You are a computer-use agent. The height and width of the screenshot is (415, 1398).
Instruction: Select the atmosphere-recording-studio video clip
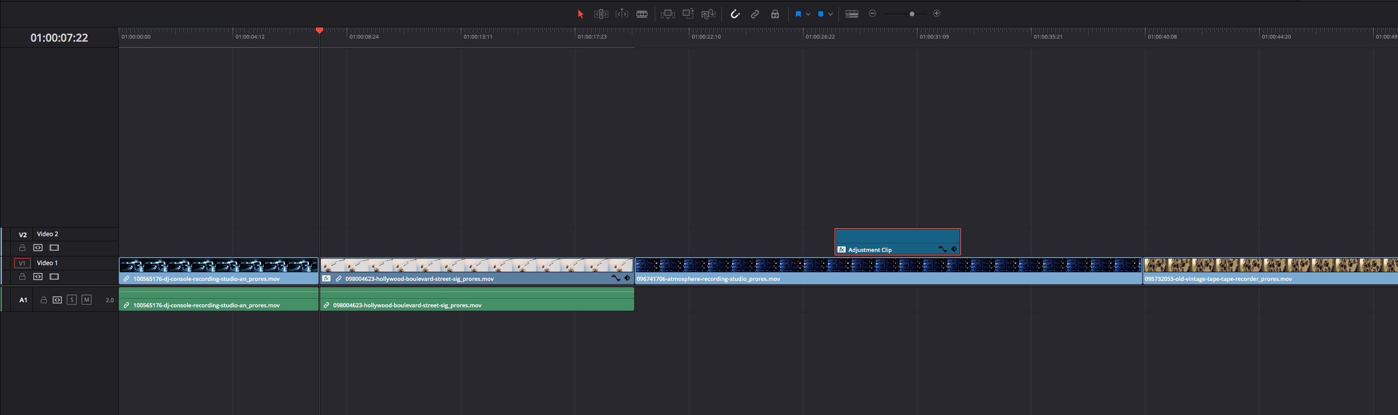point(888,271)
